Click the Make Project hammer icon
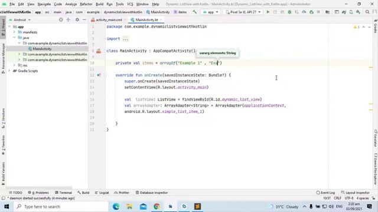 tap(194, 12)
